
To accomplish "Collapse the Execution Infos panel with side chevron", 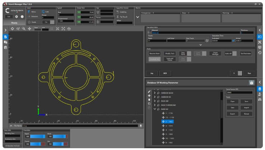I will point(260,30).
